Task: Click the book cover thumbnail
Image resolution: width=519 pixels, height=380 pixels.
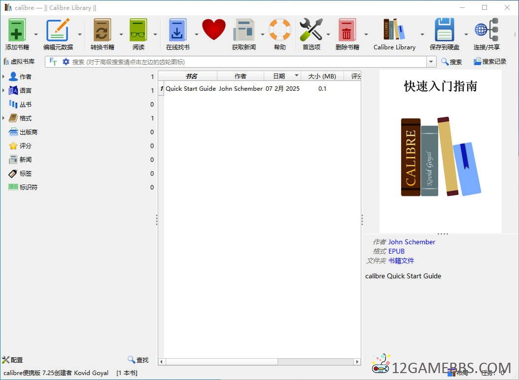Action: [x=440, y=151]
